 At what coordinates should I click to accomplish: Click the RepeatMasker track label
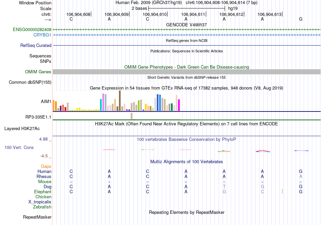(37, 217)
